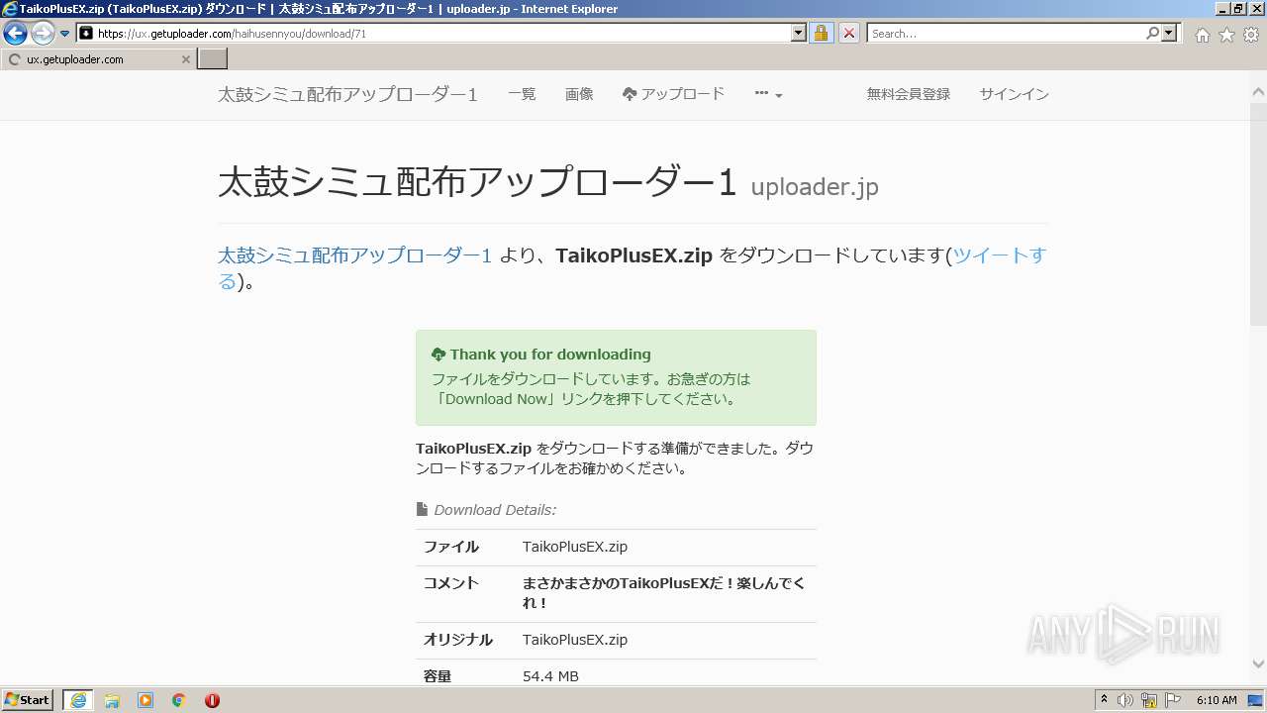1267x713 pixels.
Task: Click the network tray icon
Action: pos(1149,700)
